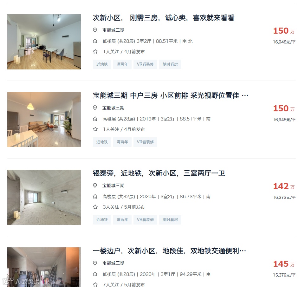Click the 随时看房 tag on first listing
The height and width of the screenshot is (287, 305).
pos(170,64)
